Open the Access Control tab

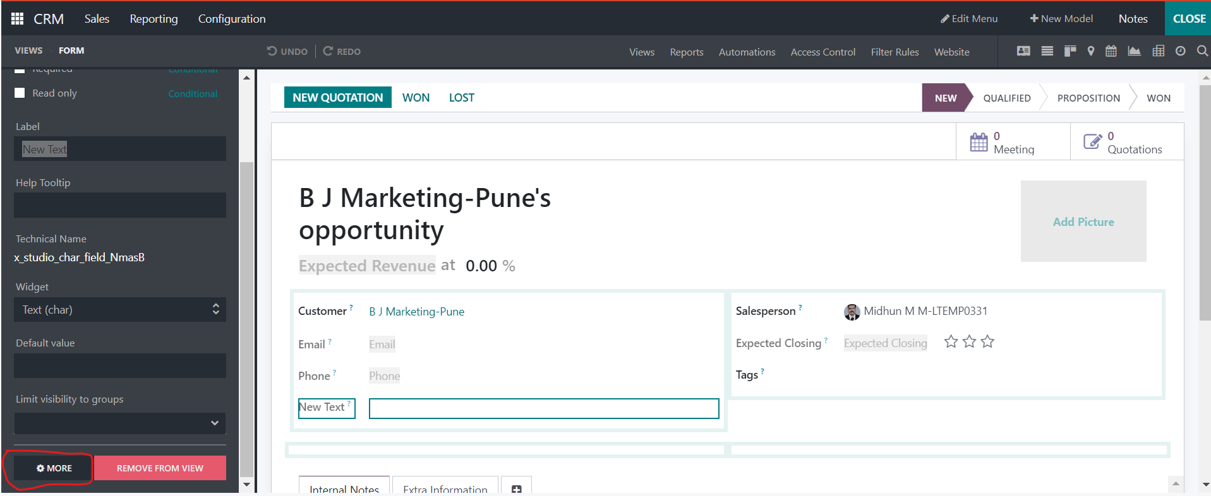coord(822,52)
